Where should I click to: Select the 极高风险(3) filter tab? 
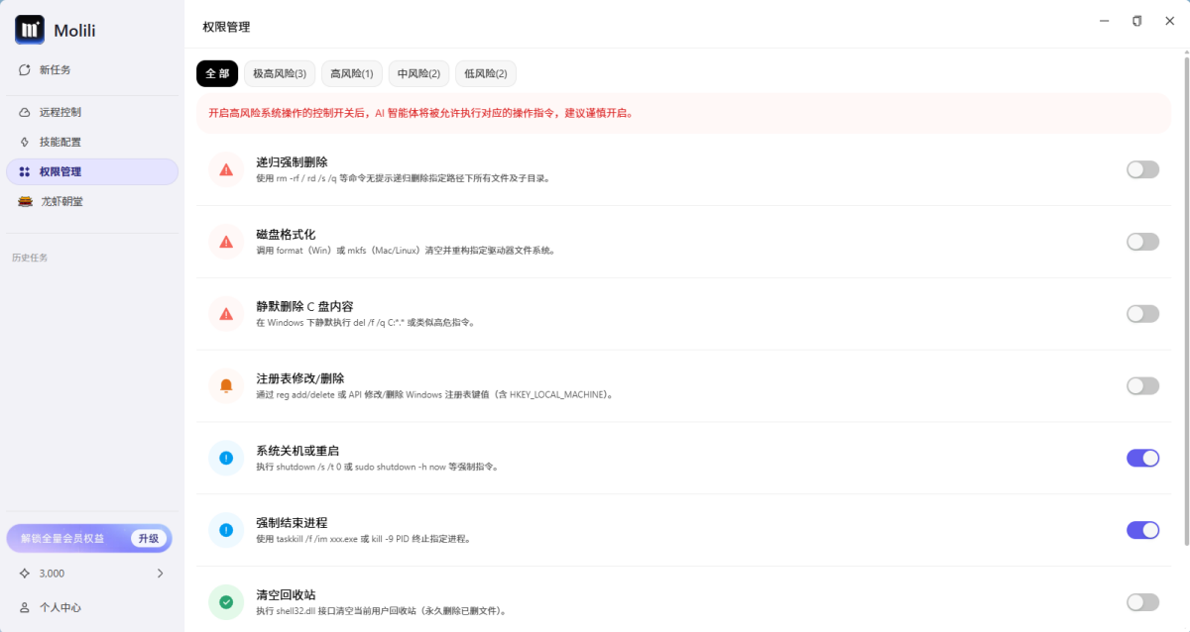(280, 73)
